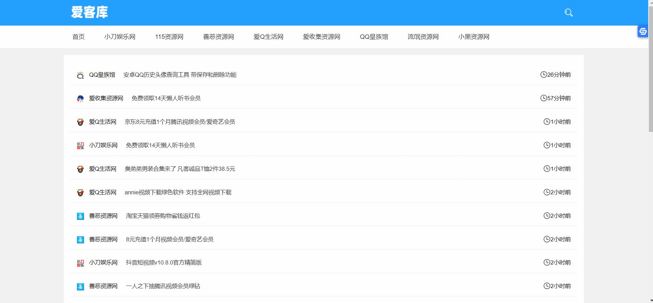This screenshot has height=303, width=653.
Task: Click the 57分钟前 timestamp text
Action: click(559, 98)
